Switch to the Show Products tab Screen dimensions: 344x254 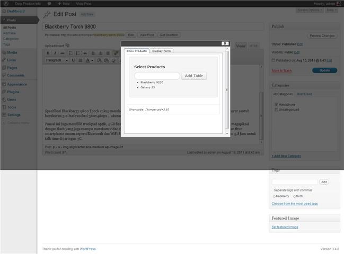(136, 51)
